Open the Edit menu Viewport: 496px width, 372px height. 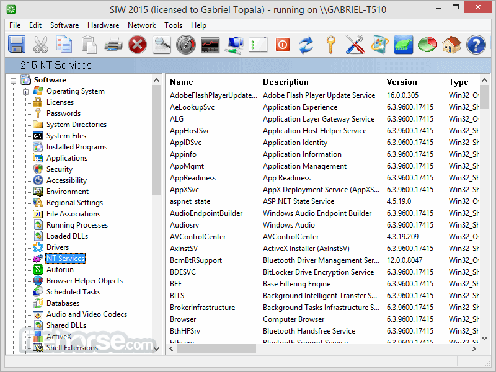(35, 25)
